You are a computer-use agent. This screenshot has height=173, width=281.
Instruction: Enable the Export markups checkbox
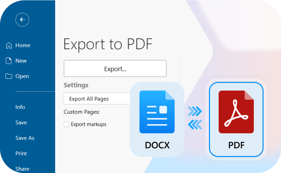point(66,124)
